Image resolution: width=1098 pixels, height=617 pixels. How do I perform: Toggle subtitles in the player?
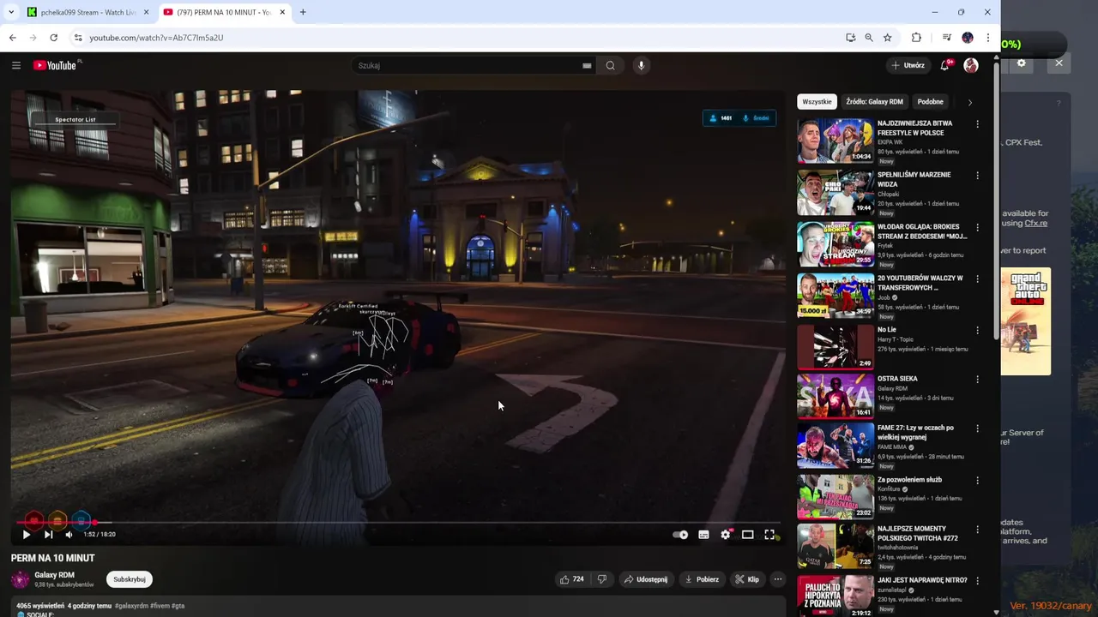(x=703, y=534)
